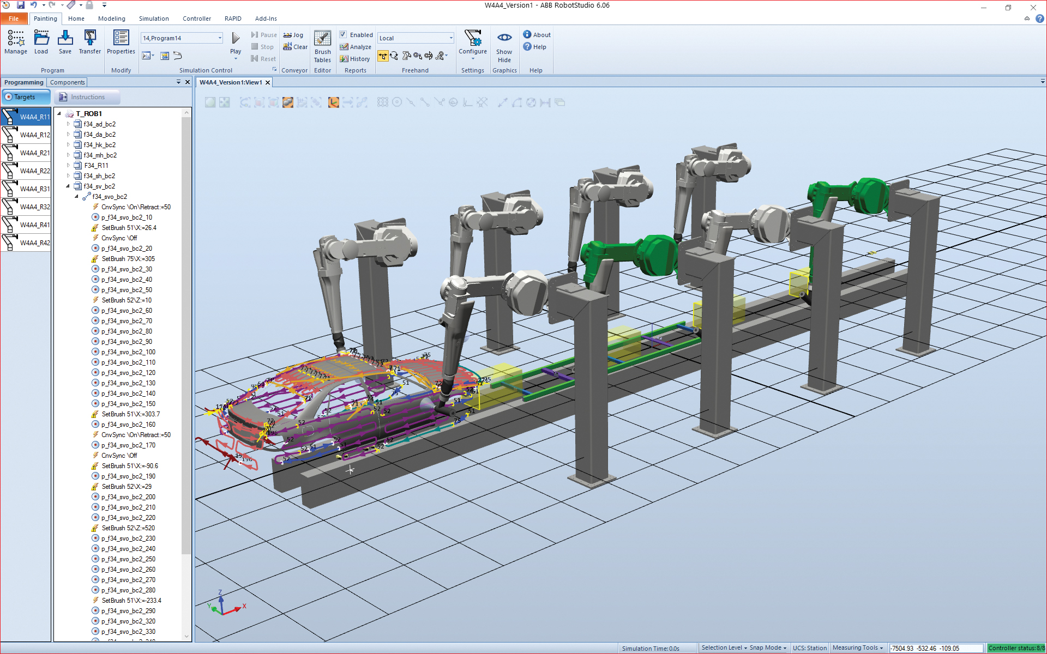Toggle the target/frame selection icon in view toolbar
Screen dimensions: 1047x654
[x=334, y=102]
